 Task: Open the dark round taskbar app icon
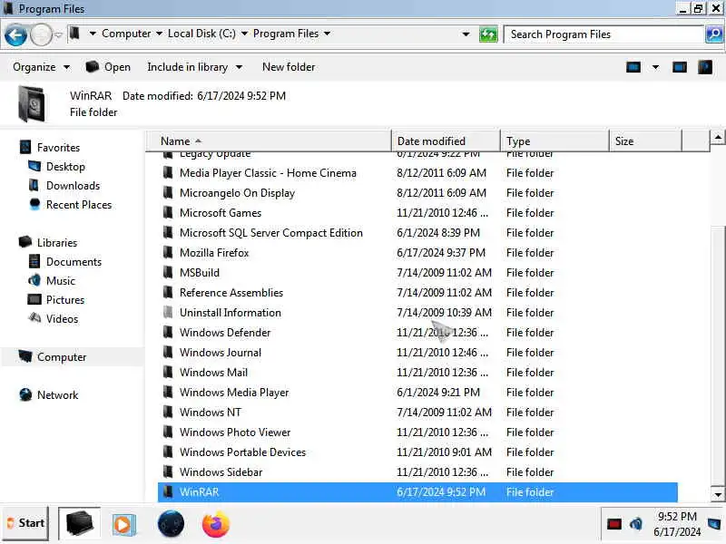[x=171, y=524]
